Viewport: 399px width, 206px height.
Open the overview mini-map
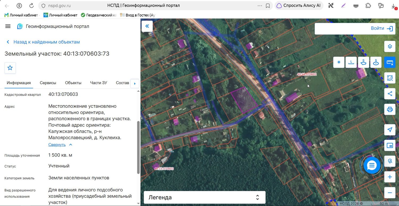pos(390,145)
